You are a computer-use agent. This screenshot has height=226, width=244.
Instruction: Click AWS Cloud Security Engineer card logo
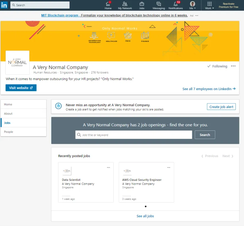point(127,171)
